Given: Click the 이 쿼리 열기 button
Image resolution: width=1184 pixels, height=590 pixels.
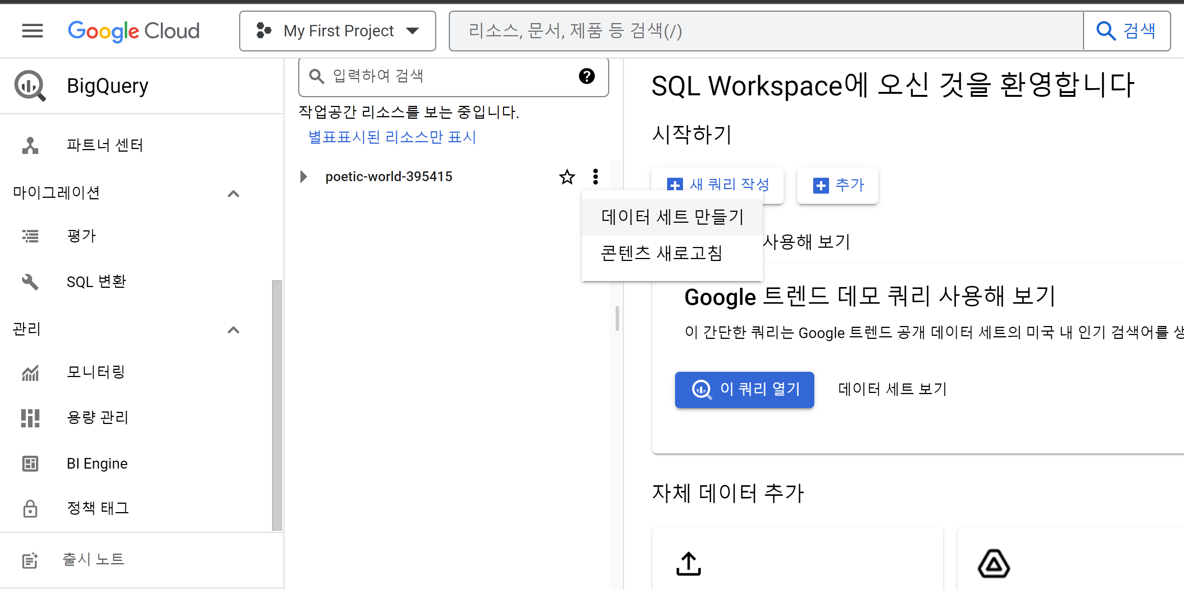Looking at the screenshot, I should 744,390.
